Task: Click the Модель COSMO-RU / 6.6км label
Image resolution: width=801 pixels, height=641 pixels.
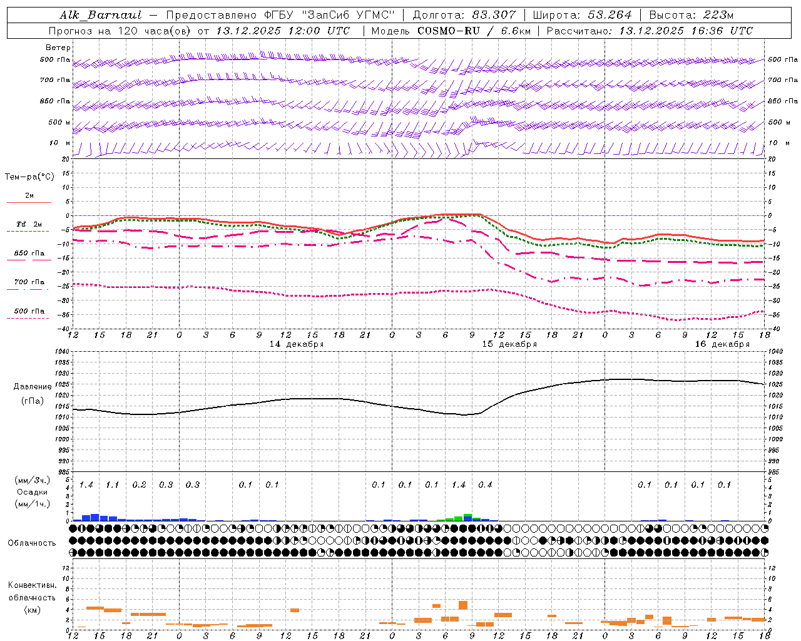Action: pyautogui.click(x=451, y=31)
